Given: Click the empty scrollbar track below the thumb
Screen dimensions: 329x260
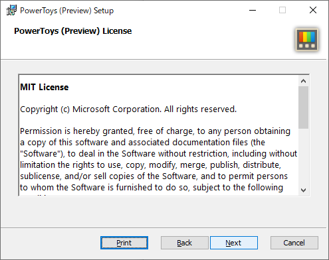Looking at the screenshot, I should coord(303,157).
